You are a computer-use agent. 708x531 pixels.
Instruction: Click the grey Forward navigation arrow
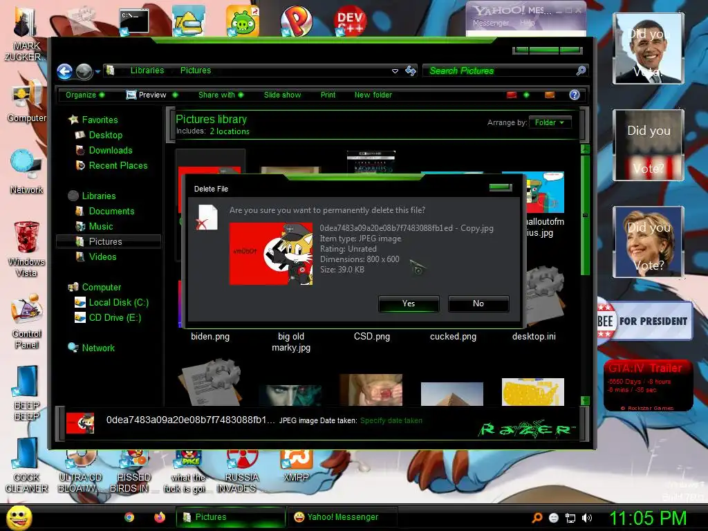click(84, 71)
